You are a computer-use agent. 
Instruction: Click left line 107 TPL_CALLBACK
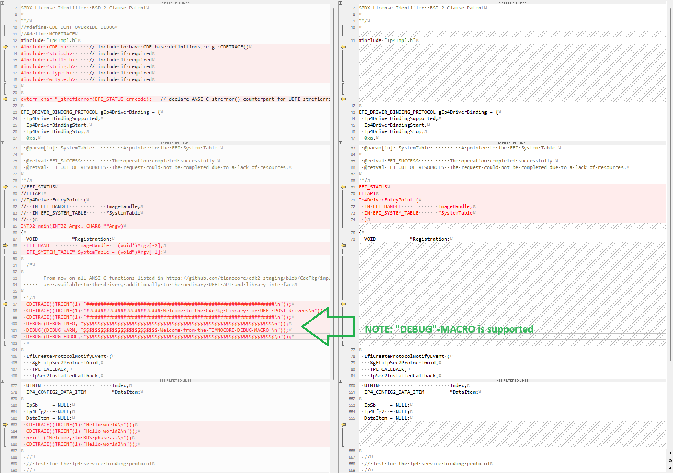(x=52, y=369)
